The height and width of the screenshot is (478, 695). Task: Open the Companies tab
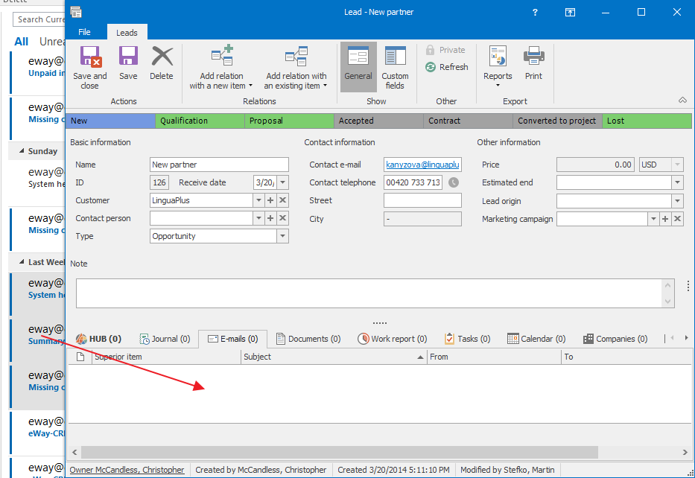coord(615,339)
